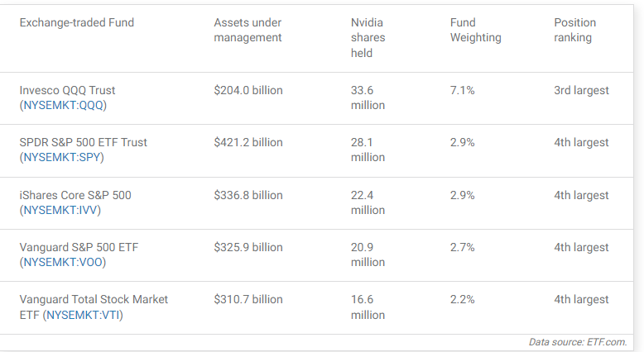Click the 22.4 million shares cell
The image size is (644, 352).
(368, 202)
